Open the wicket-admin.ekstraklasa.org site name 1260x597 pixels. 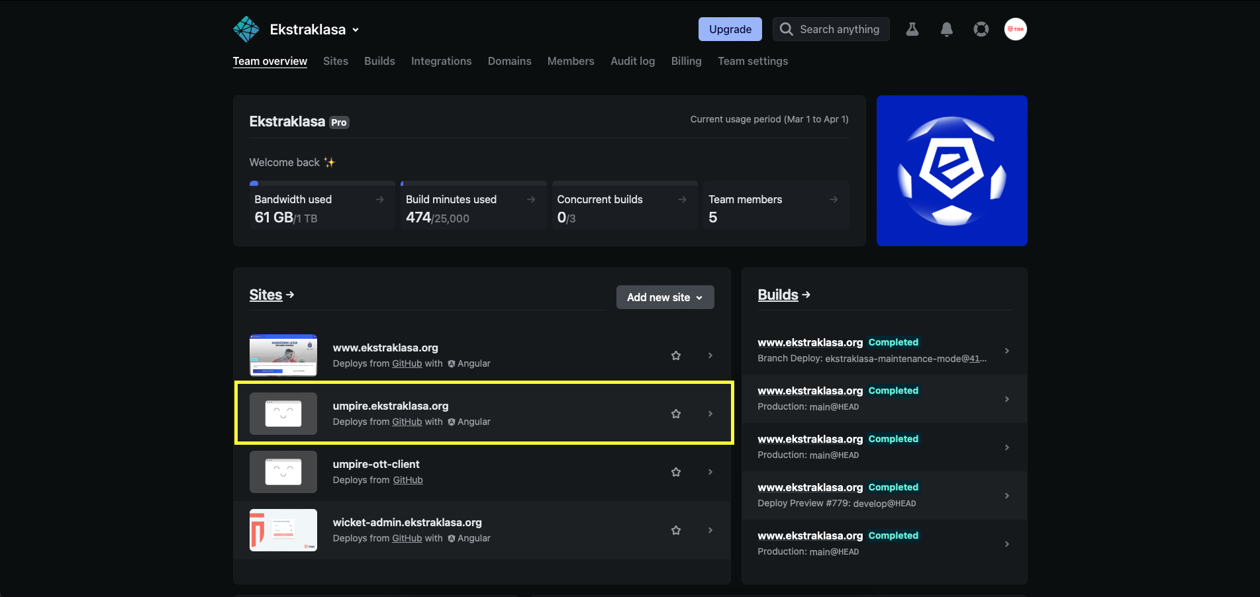coord(407,522)
